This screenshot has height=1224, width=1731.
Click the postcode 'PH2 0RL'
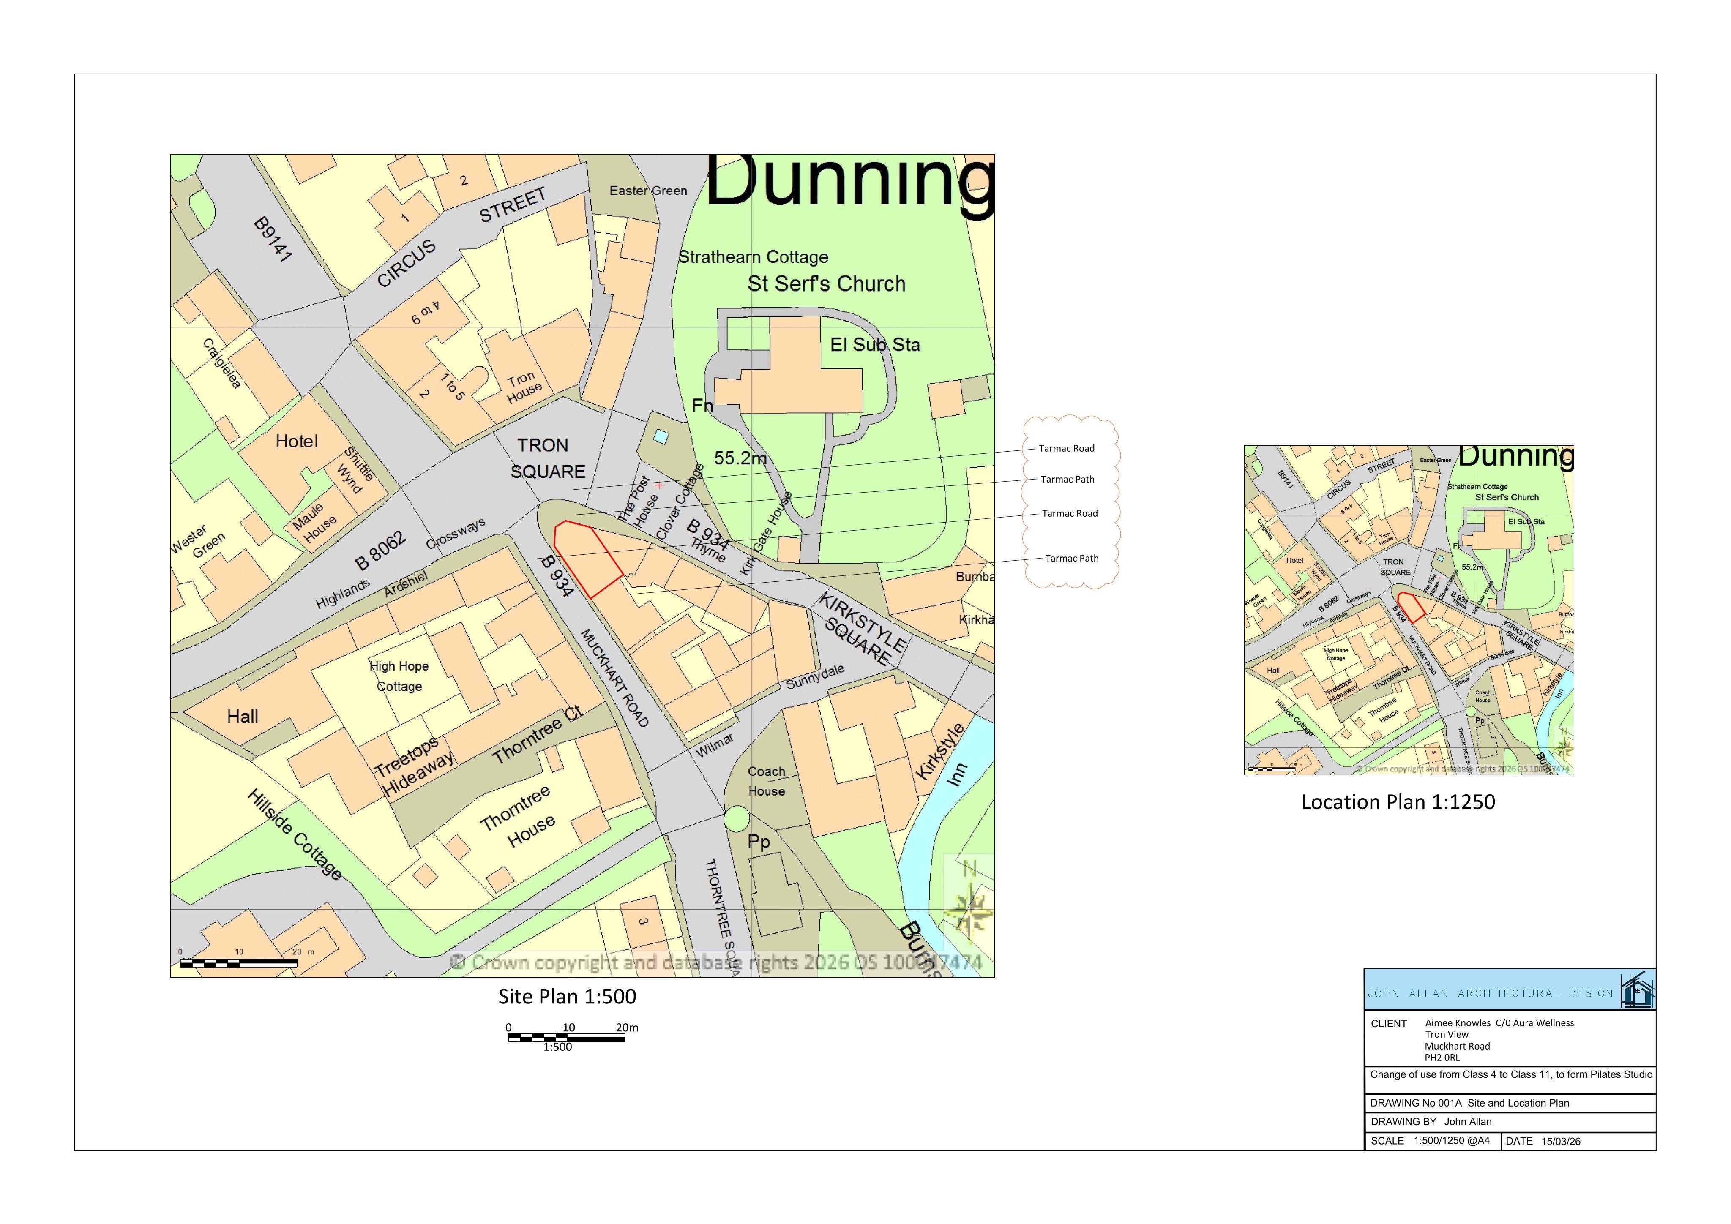click(1442, 1058)
